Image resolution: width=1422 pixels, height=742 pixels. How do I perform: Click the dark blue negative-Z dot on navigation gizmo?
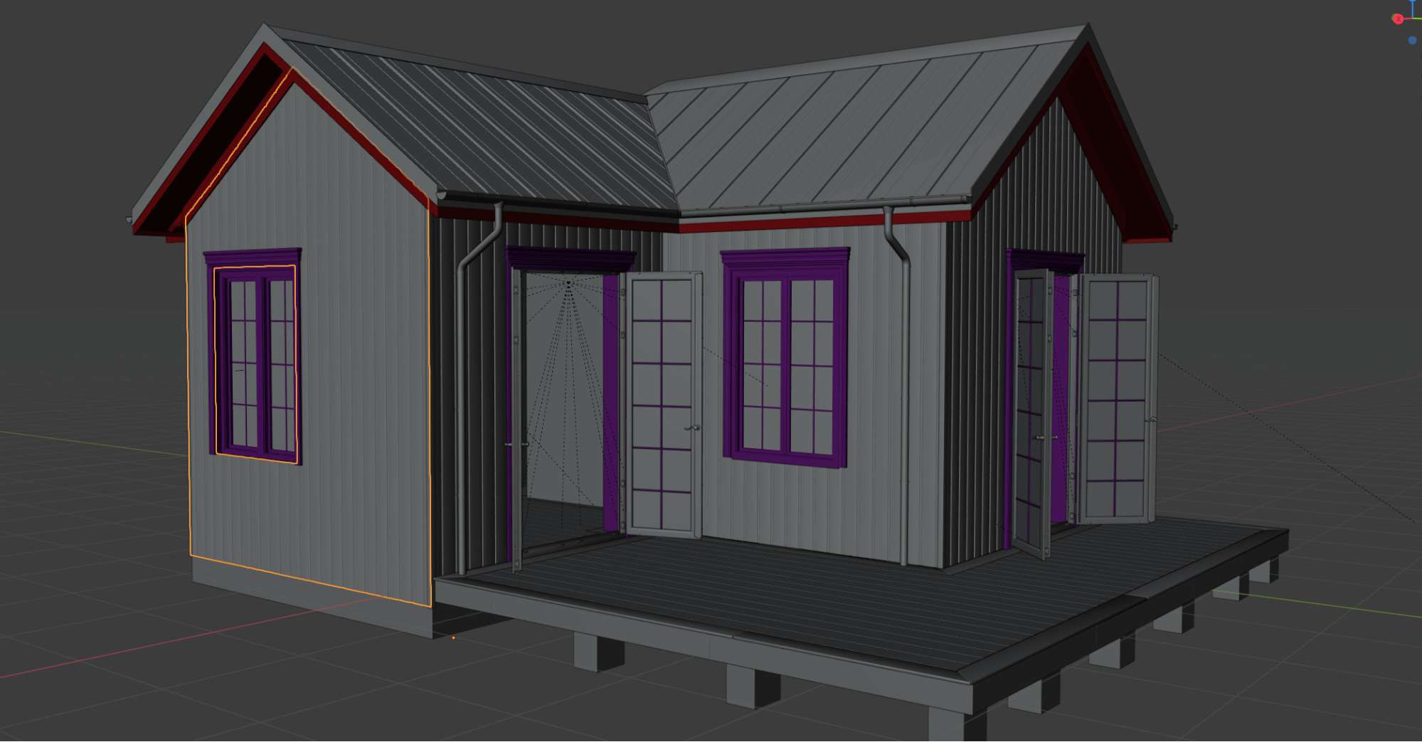tap(1412, 41)
